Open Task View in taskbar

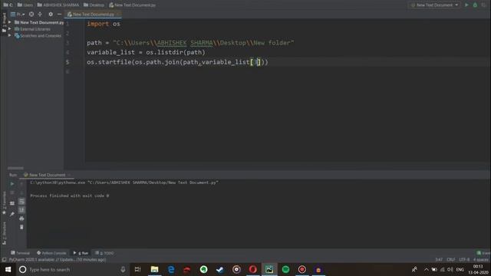tap(137, 269)
